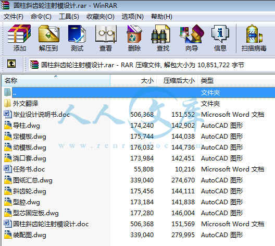Go up one level with the up-arrow button
Screen dimensions: 275x246
tap(11, 64)
